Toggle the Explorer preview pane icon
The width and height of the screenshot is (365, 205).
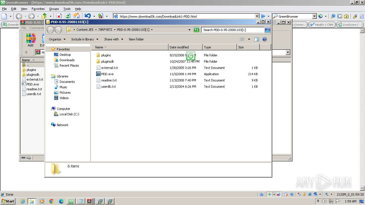256,39
